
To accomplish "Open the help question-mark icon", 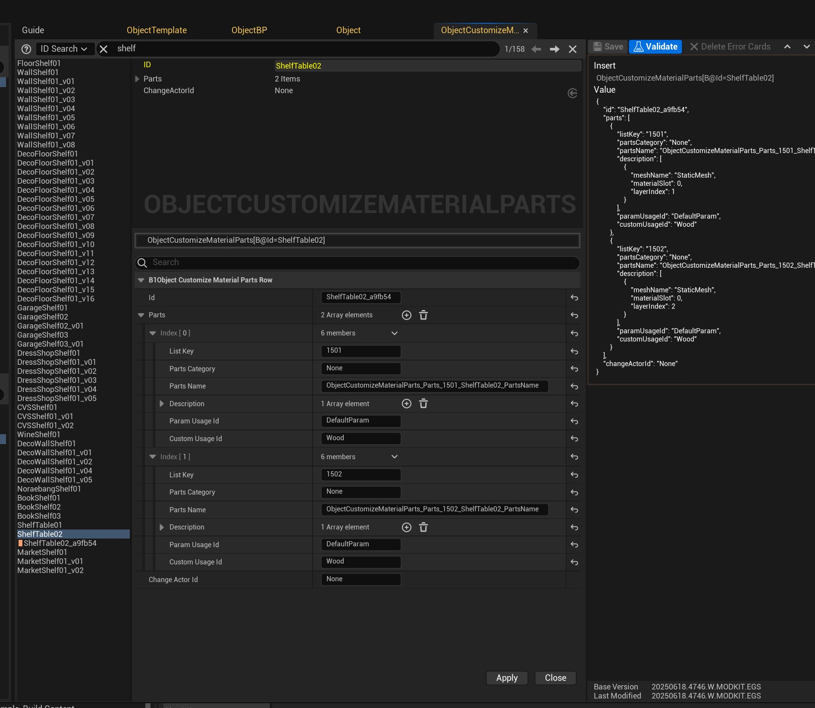I will tap(26, 49).
